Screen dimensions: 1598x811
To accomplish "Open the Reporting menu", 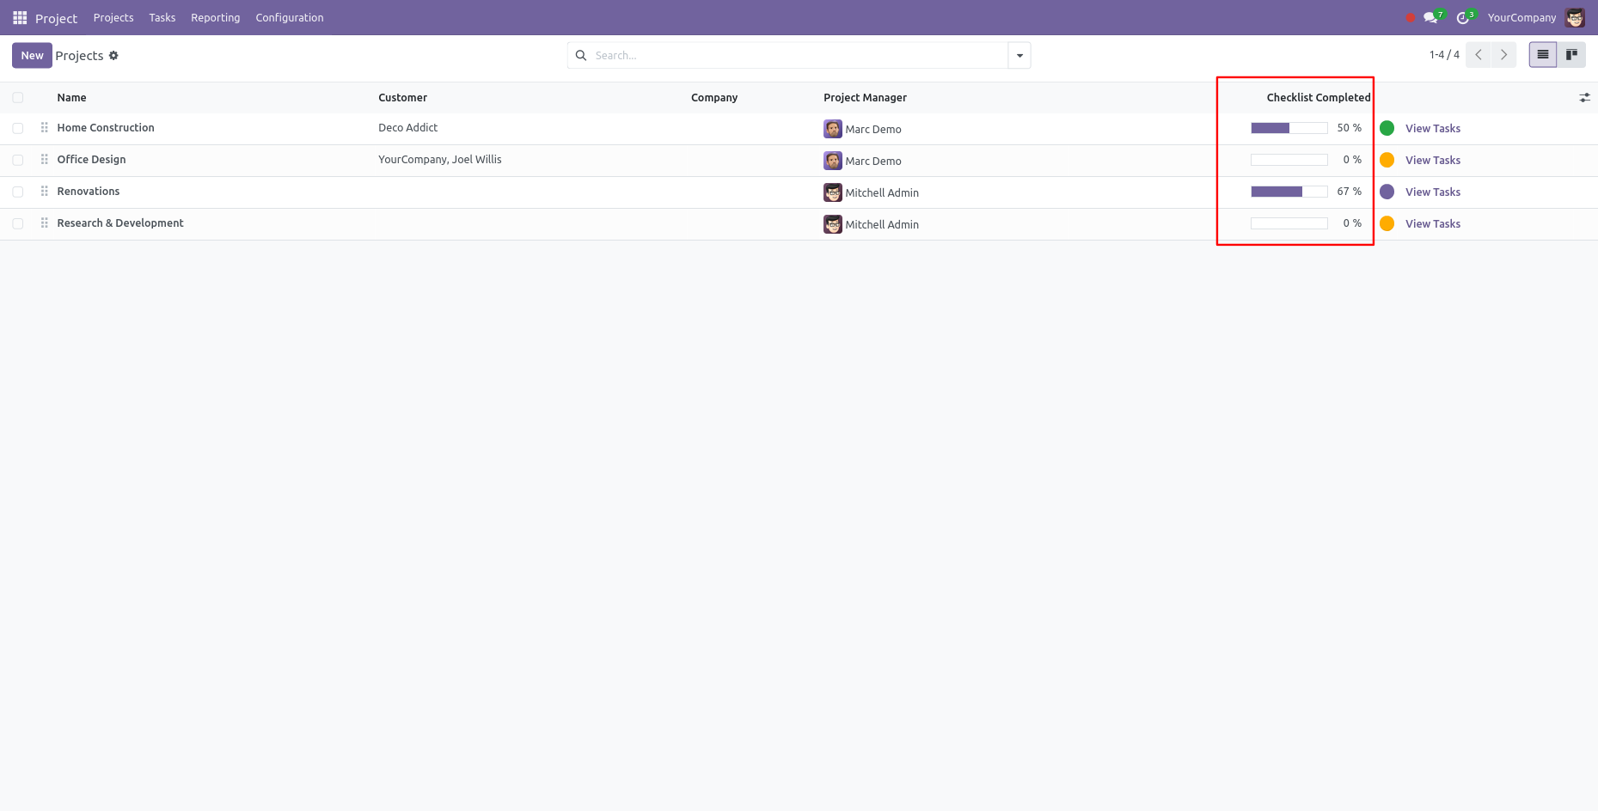I will tap(216, 17).
